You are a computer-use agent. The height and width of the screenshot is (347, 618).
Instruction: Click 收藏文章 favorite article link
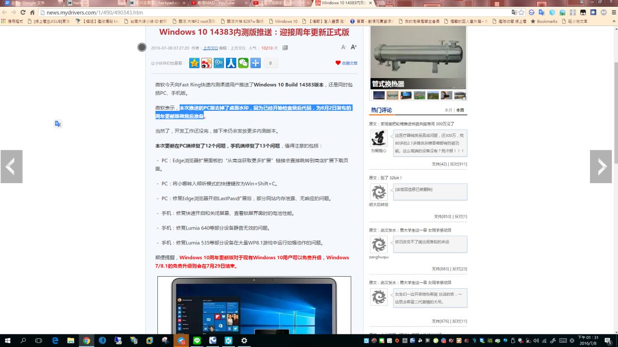coord(347,63)
